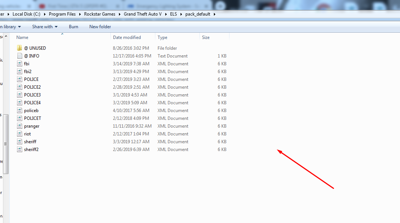Click 'File folder' type of @ UNUSED
Screen dimensions: 400x223
[167, 48]
